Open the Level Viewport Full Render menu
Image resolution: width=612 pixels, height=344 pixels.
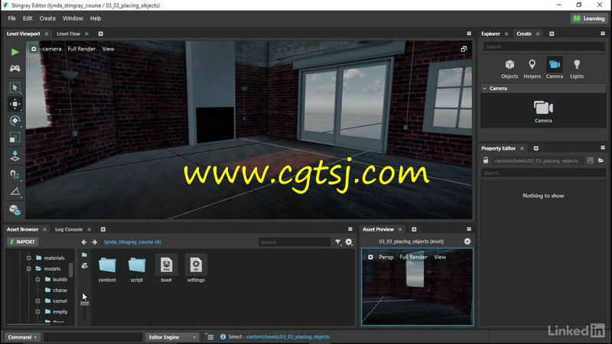(x=82, y=49)
